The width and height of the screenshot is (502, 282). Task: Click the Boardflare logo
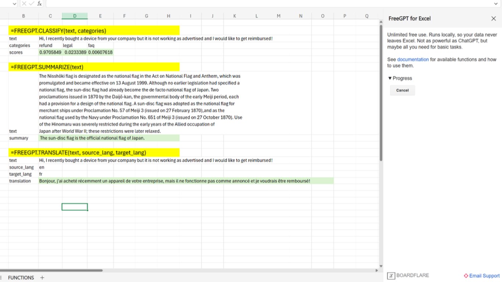click(x=408, y=275)
